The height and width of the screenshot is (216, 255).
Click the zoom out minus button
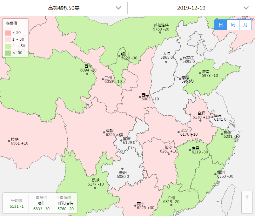click(x=247, y=209)
